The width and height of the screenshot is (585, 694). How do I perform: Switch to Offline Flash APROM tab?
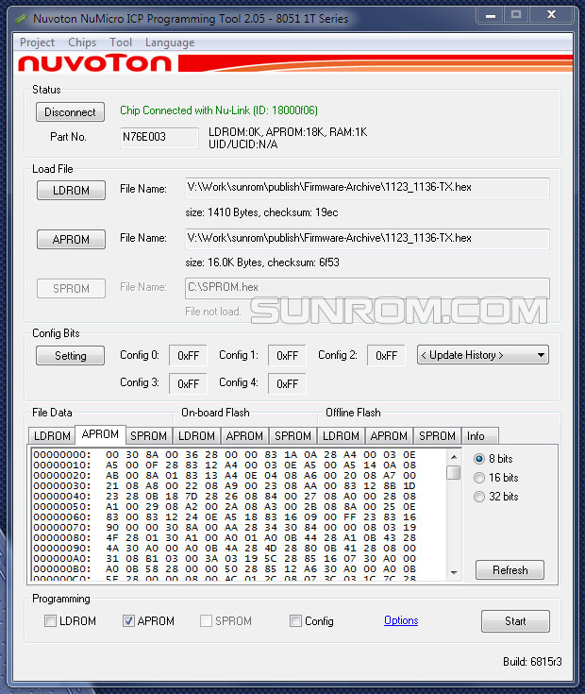pos(389,436)
